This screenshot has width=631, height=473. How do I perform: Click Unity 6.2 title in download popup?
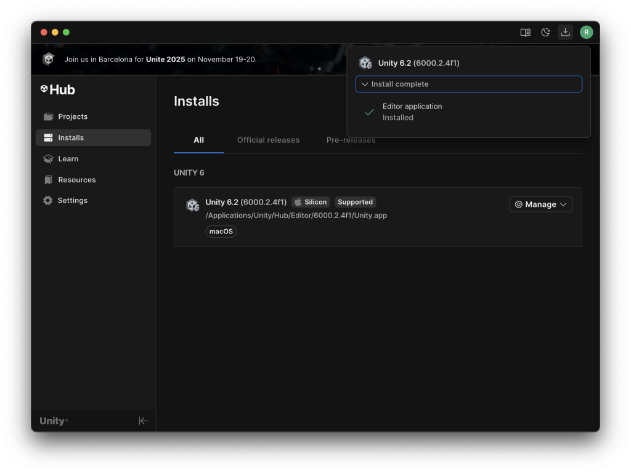click(418, 63)
